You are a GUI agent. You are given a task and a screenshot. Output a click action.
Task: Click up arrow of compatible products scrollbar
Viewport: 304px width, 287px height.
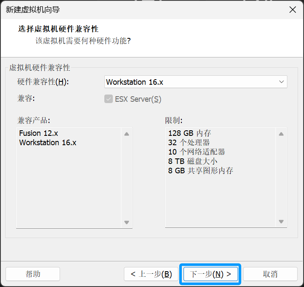pyautogui.click(x=126, y=134)
